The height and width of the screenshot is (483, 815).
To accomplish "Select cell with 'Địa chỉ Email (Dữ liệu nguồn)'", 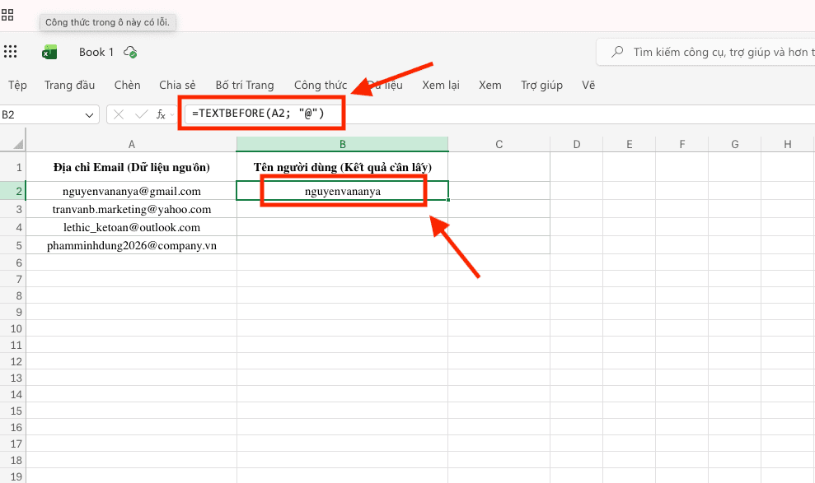I will pos(132,167).
